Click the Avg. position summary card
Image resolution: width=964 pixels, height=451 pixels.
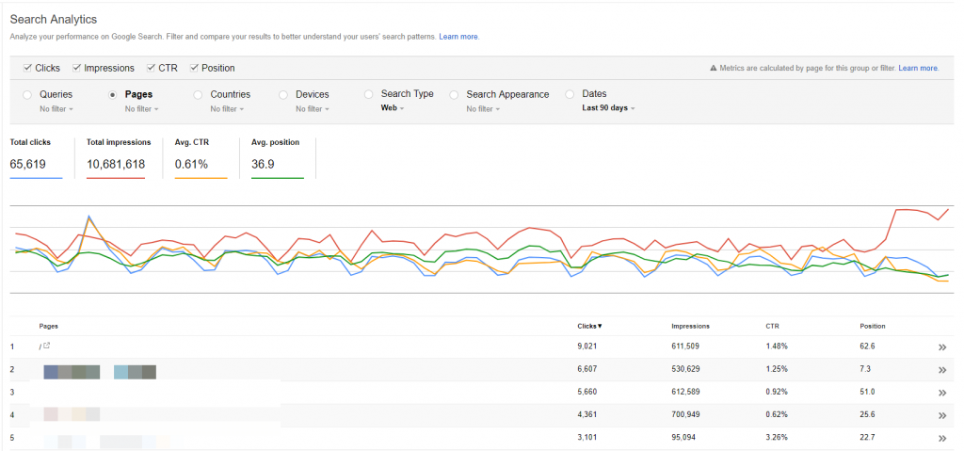278,157
